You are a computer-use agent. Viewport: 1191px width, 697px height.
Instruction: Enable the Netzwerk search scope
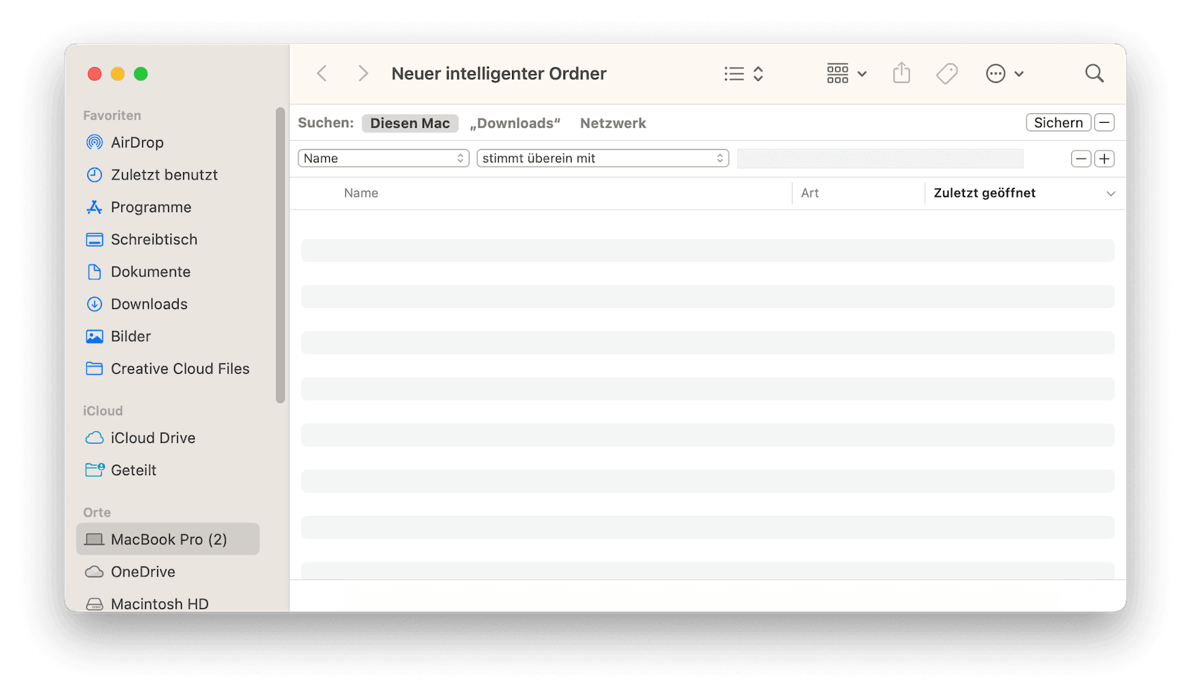pyautogui.click(x=613, y=123)
